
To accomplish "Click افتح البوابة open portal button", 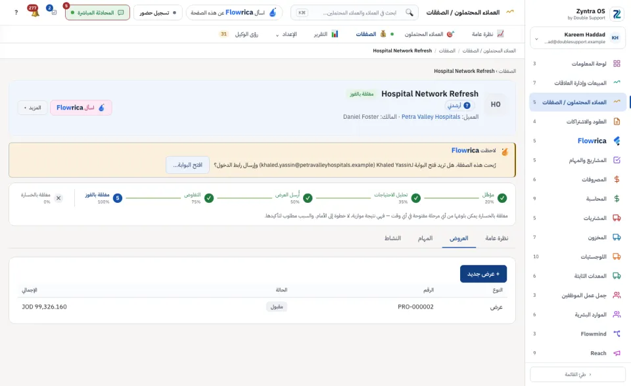I will point(187,165).
